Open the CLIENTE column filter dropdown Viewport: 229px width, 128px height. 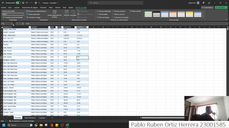(49, 27)
